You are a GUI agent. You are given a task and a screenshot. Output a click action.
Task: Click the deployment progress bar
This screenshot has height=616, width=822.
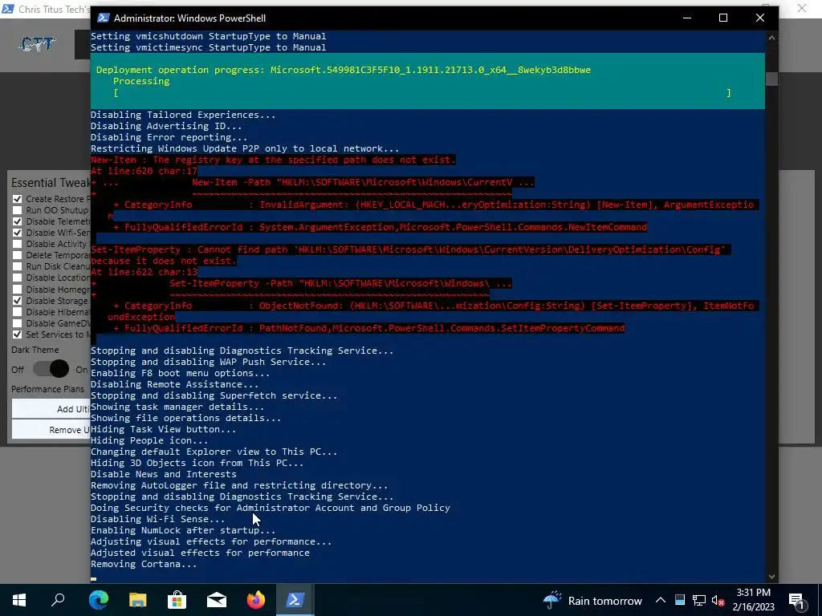422,93
